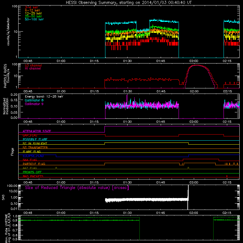
Task: Click the 0.20 value on the modulation axis
Action: point(14,94)
